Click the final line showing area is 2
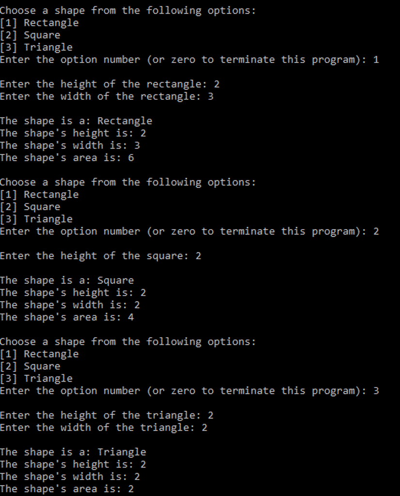The image size is (400, 496). [67, 489]
